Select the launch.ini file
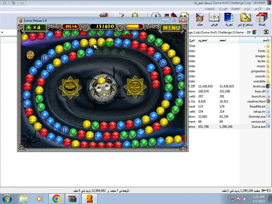This screenshot has height=204, width=272. 230,96
